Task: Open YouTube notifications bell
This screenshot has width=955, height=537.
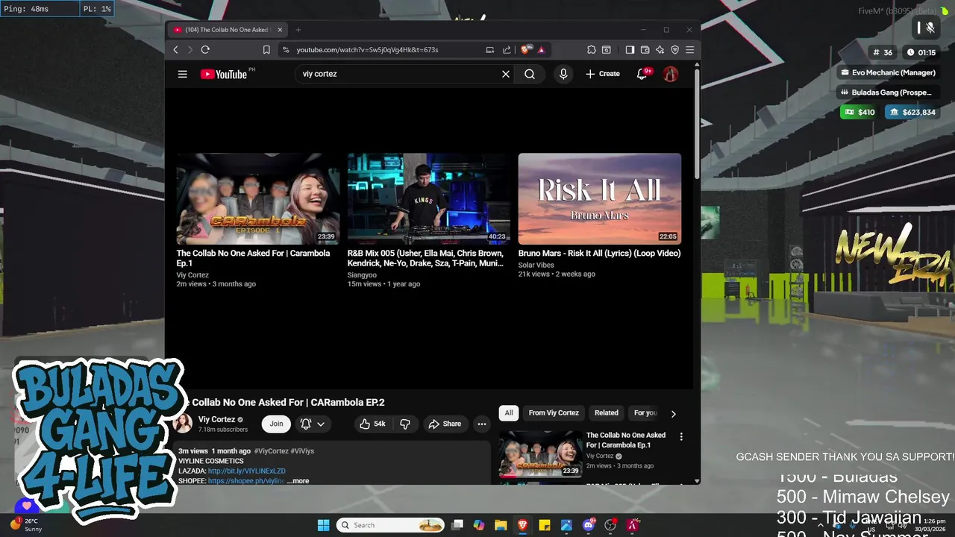Action: tap(642, 74)
